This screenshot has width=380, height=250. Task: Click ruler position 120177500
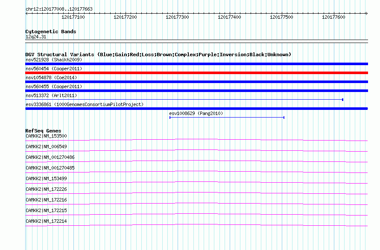pos(282,17)
